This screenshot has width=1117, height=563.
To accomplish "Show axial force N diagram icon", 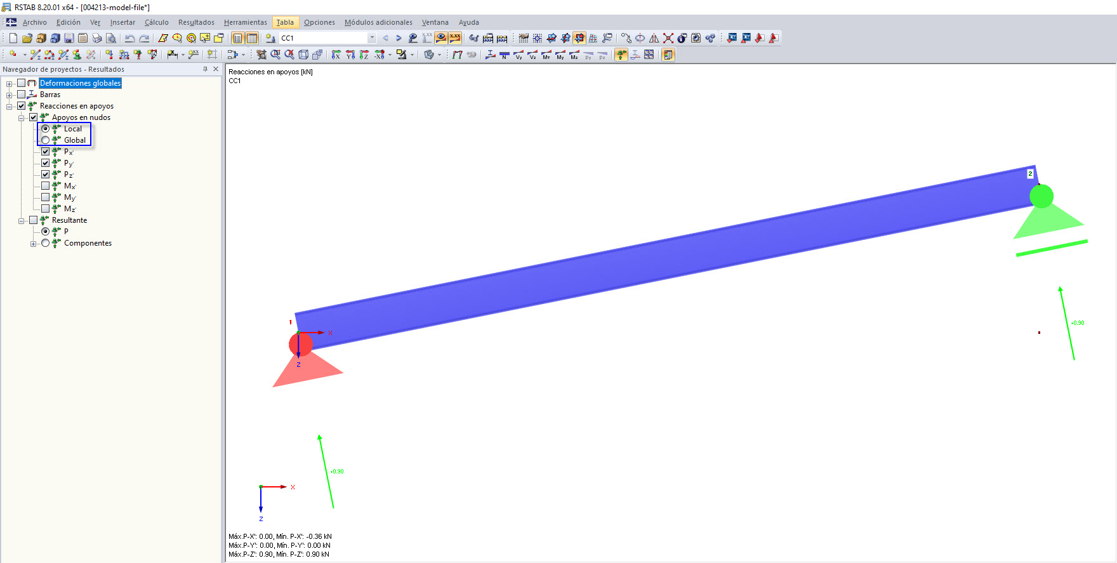I will tap(505, 55).
